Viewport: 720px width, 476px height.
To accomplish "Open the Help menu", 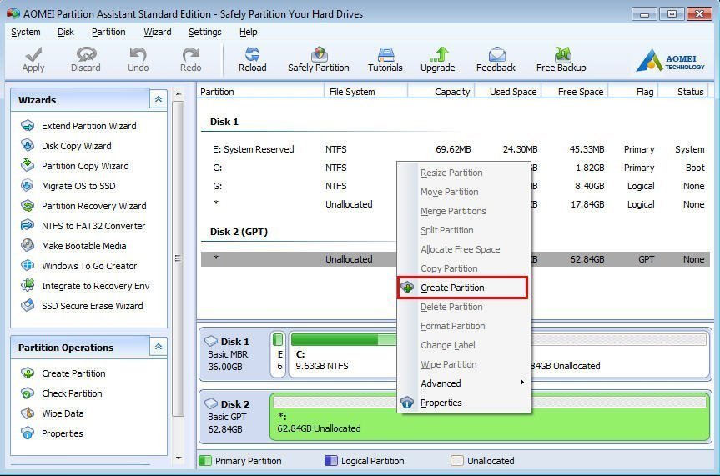I will pyautogui.click(x=248, y=33).
